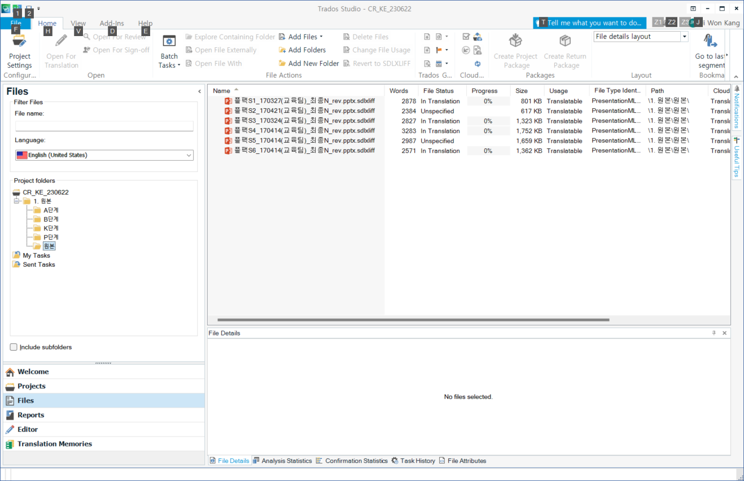
Task: Go to the Welcome view
Action: pyautogui.click(x=104, y=372)
